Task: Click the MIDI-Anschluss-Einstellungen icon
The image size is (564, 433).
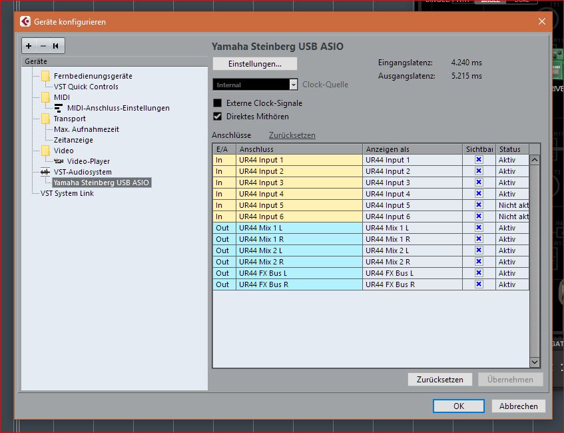Action: 59,108
